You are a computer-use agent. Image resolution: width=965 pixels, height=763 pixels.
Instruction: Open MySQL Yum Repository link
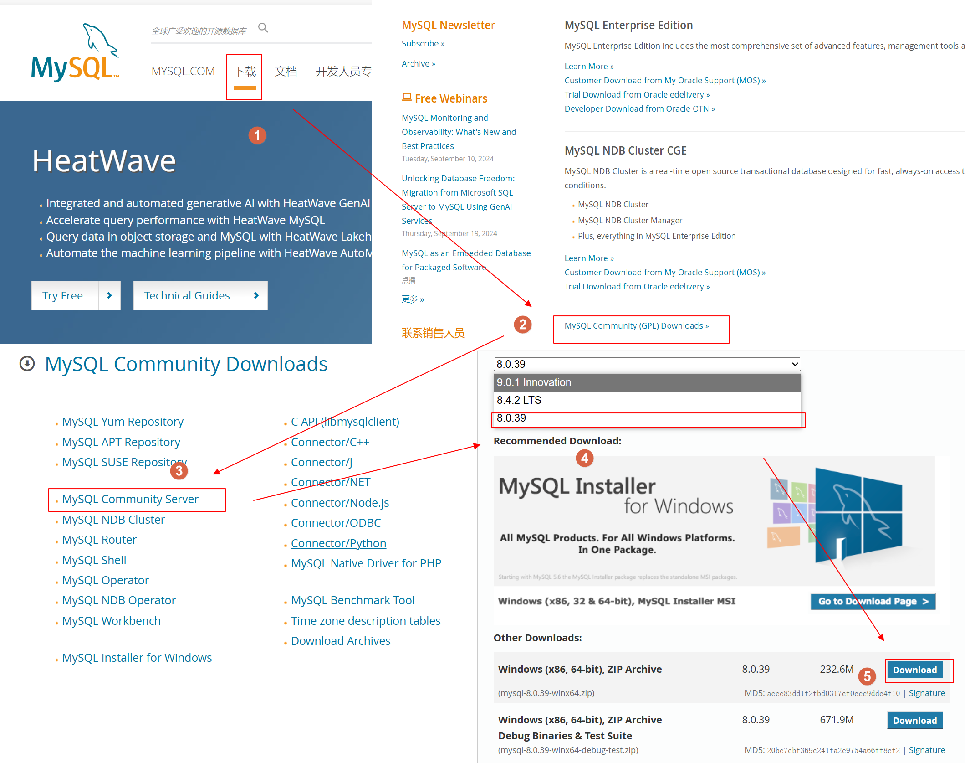123,422
